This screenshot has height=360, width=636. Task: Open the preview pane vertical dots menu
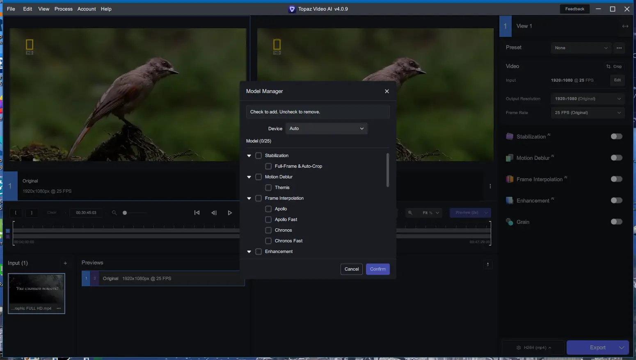pos(490,186)
